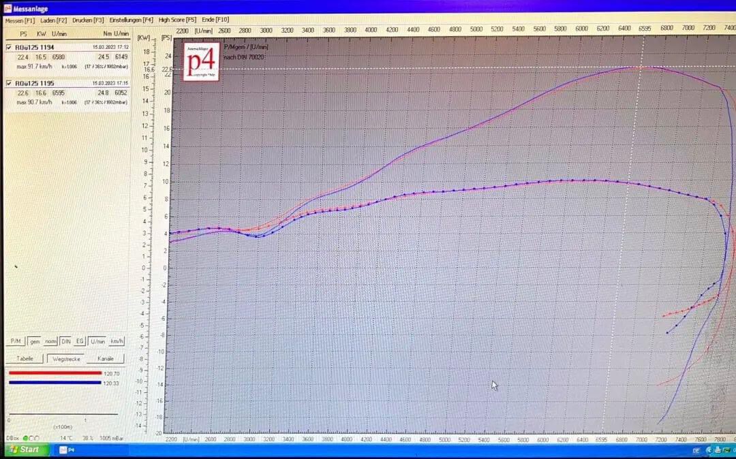Click the Messanlage title bar app icon
The image size is (736, 459).
7,9
